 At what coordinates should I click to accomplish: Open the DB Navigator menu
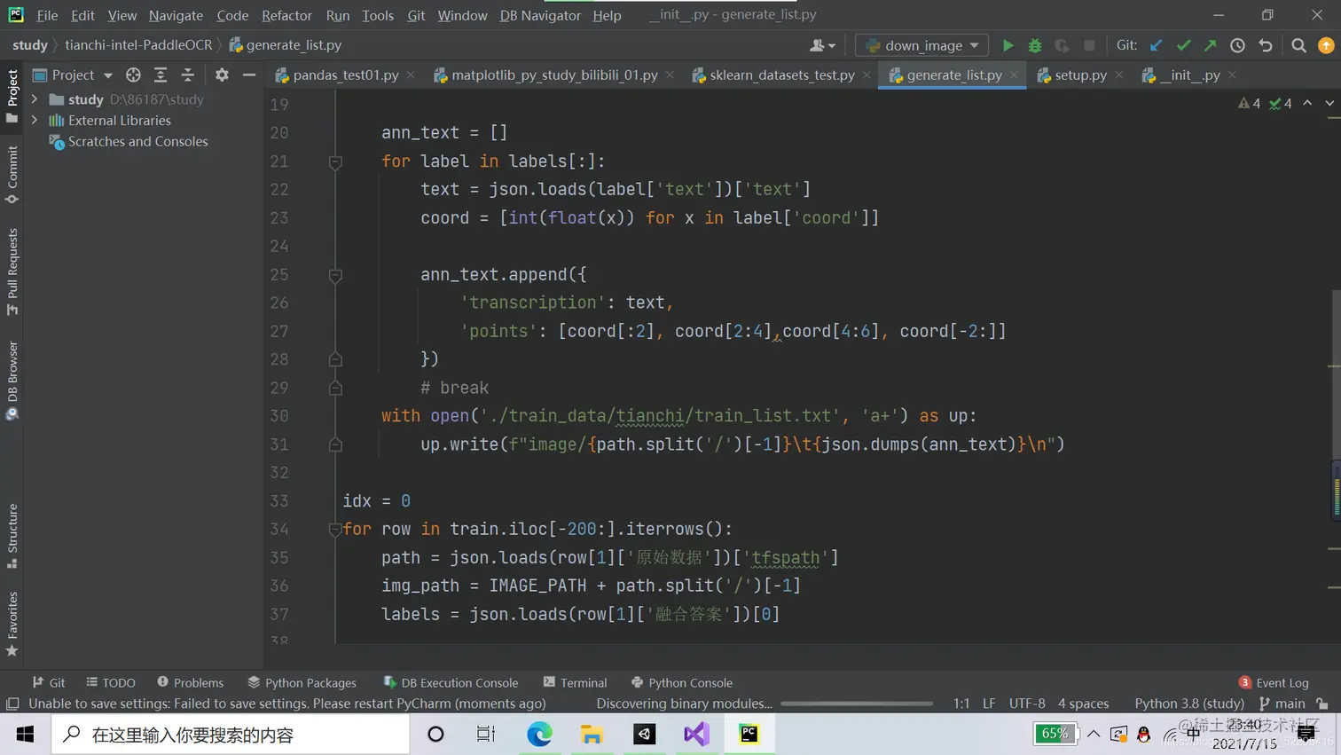tap(540, 15)
